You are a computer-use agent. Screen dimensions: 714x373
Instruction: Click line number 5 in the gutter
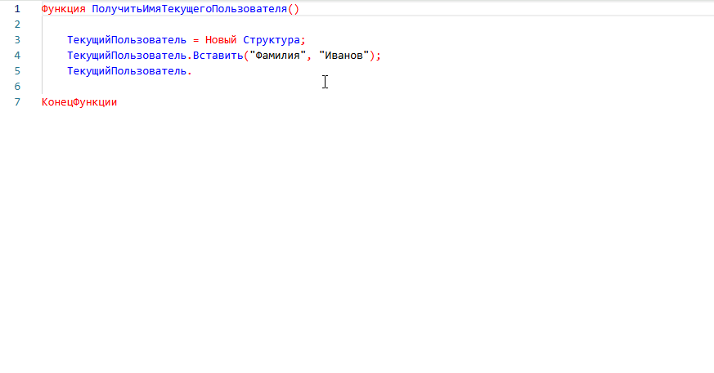click(x=17, y=71)
